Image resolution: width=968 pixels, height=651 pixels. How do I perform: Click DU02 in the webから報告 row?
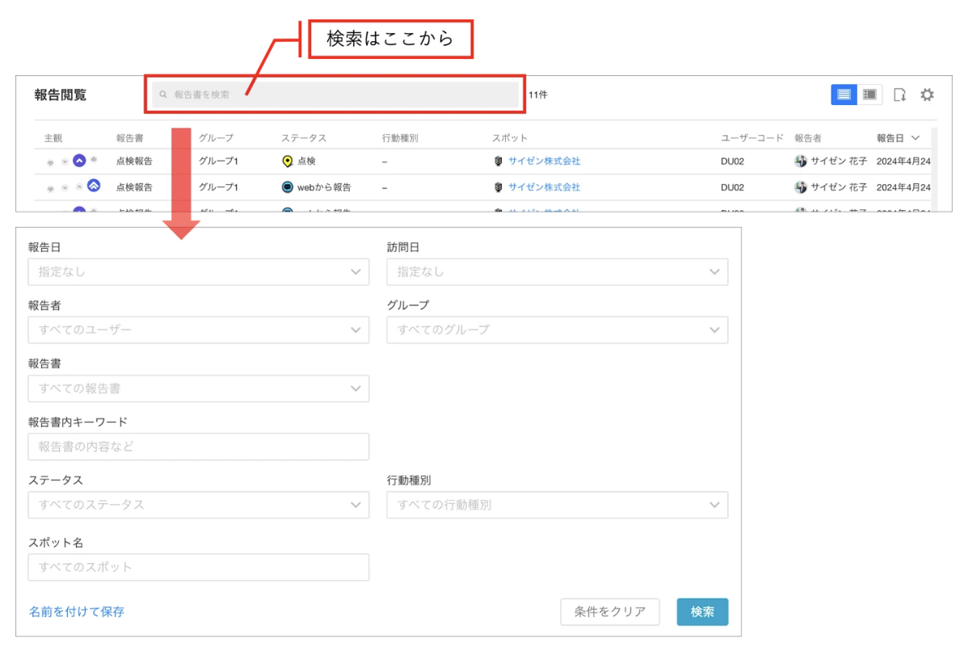732,187
